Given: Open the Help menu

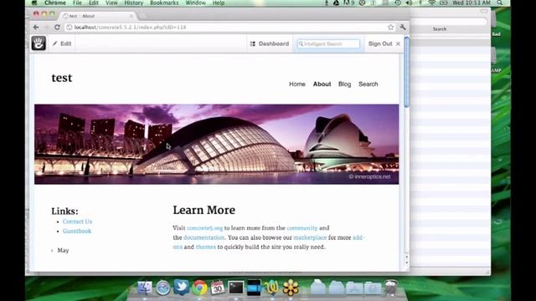Looking at the screenshot, I should point(219,3).
